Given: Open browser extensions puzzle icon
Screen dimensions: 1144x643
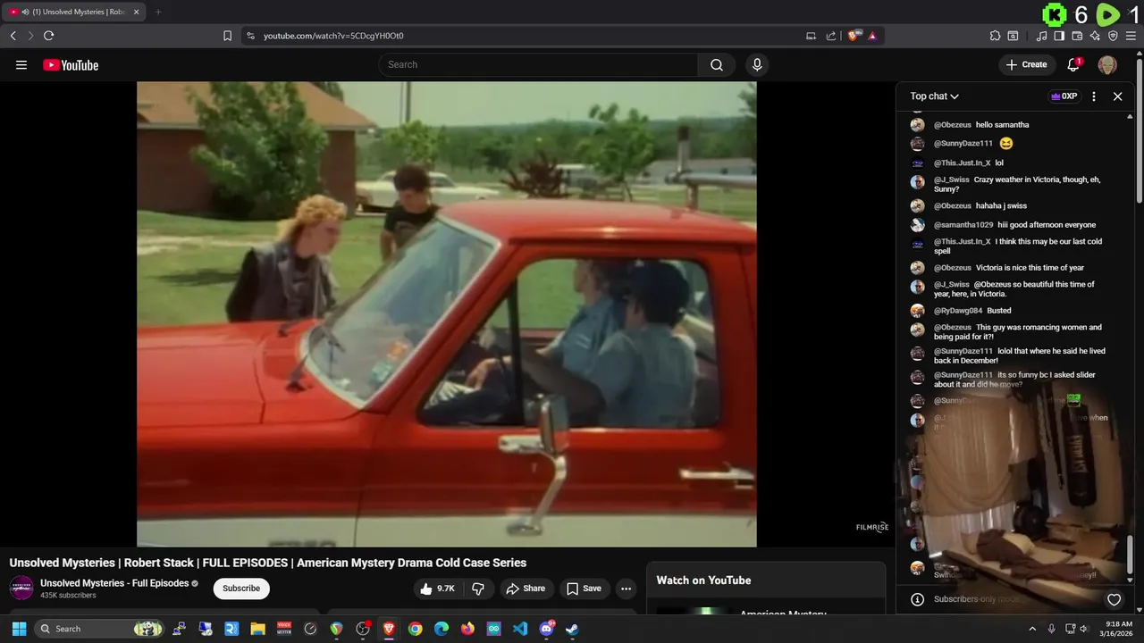Looking at the screenshot, I should (x=995, y=36).
